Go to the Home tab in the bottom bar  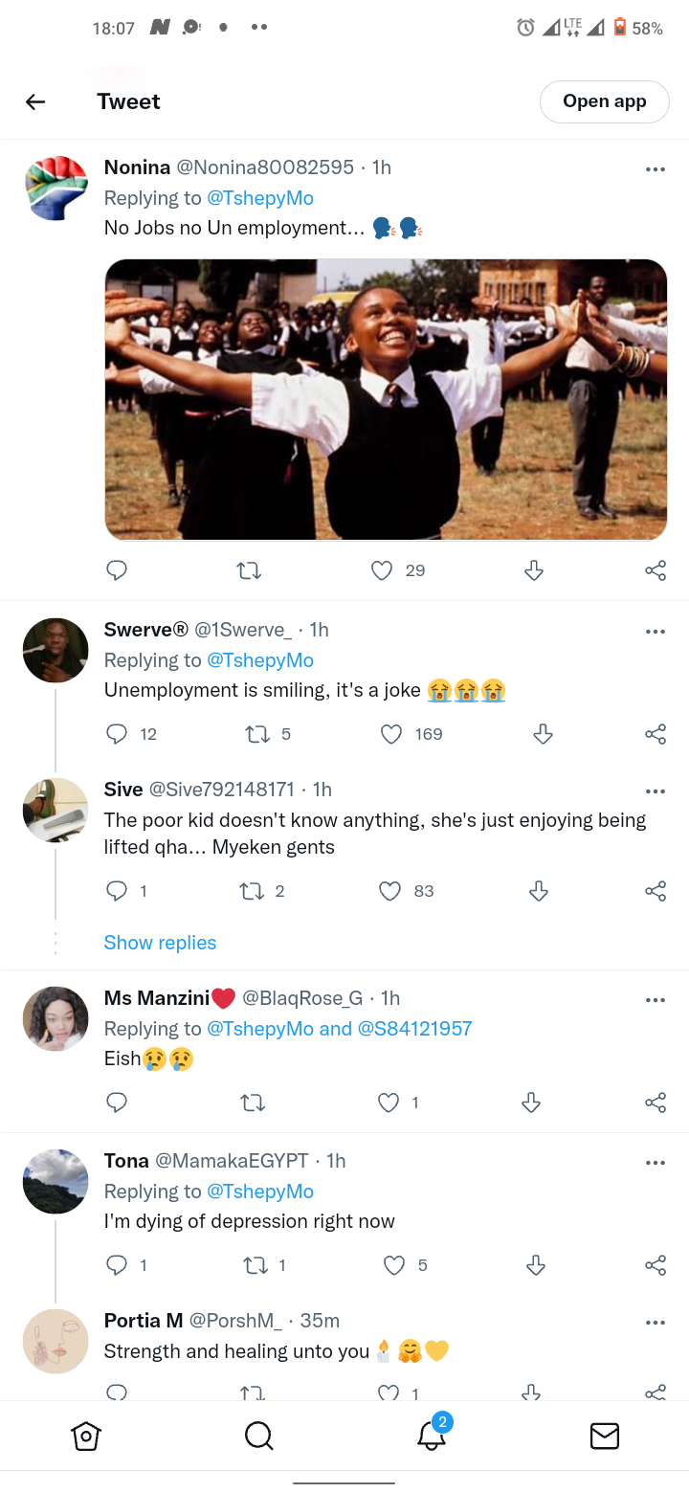tap(86, 1436)
